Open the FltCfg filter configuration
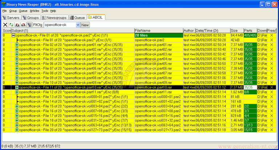This screenshot has width=279, height=150. 38,25
